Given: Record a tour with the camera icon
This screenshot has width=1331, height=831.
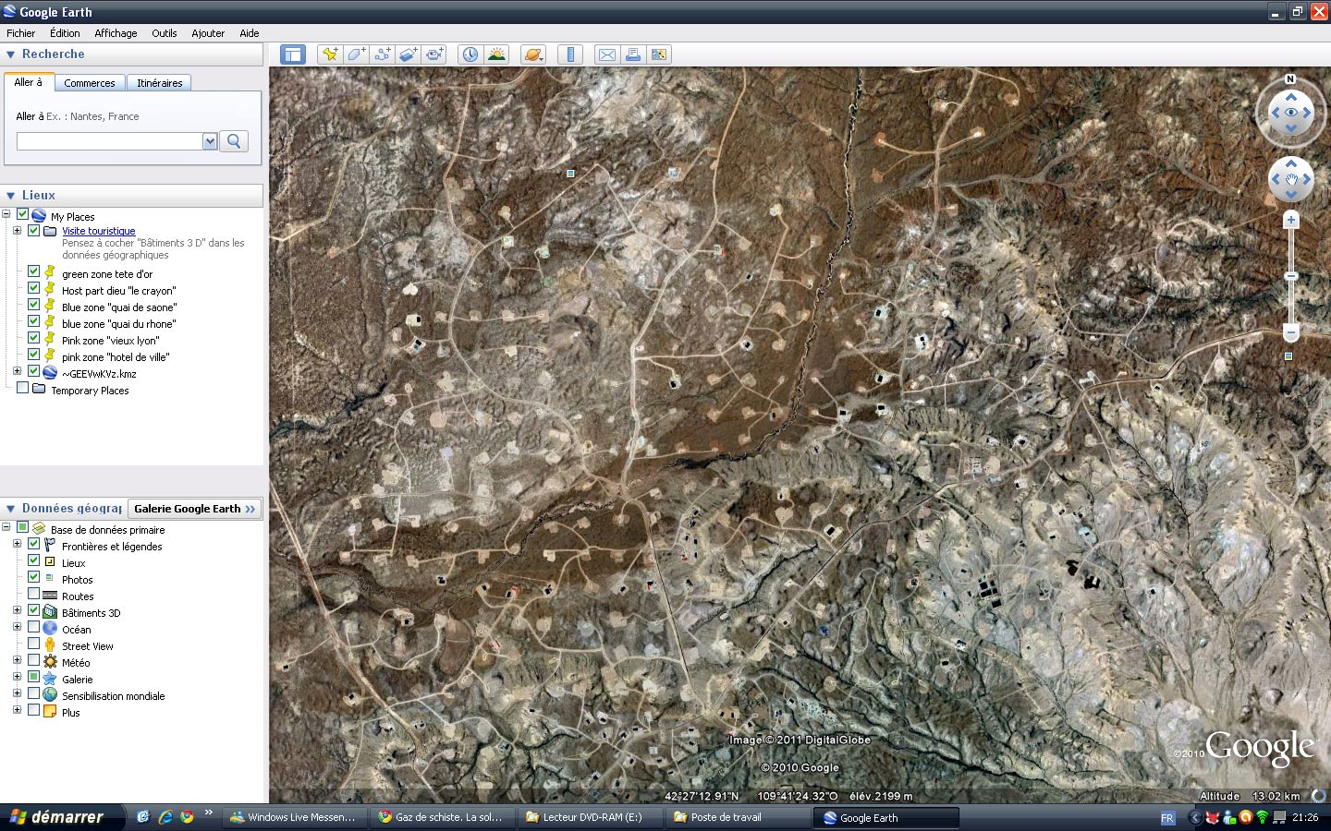Looking at the screenshot, I should 434,54.
